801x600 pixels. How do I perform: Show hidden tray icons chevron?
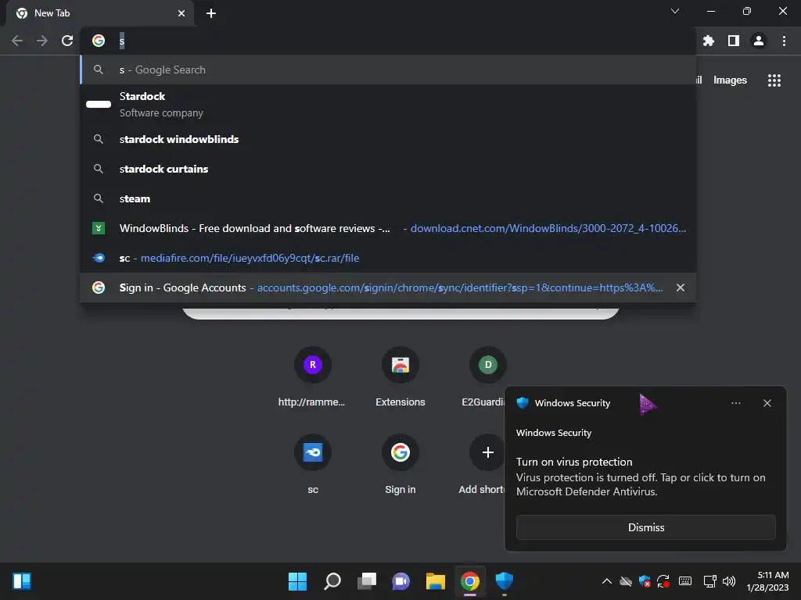pyautogui.click(x=607, y=581)
